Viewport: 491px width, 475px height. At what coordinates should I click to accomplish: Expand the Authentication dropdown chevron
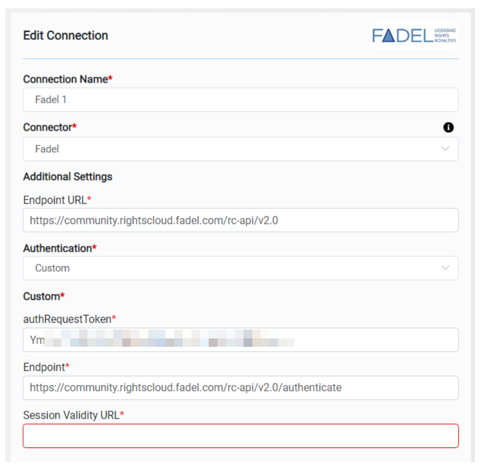(x=445, y=268)
